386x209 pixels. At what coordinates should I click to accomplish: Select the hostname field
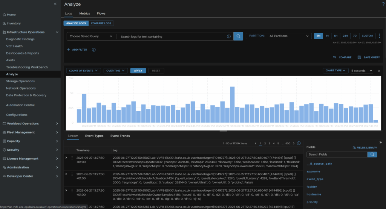pyautogui.click(x=314, y=194)
